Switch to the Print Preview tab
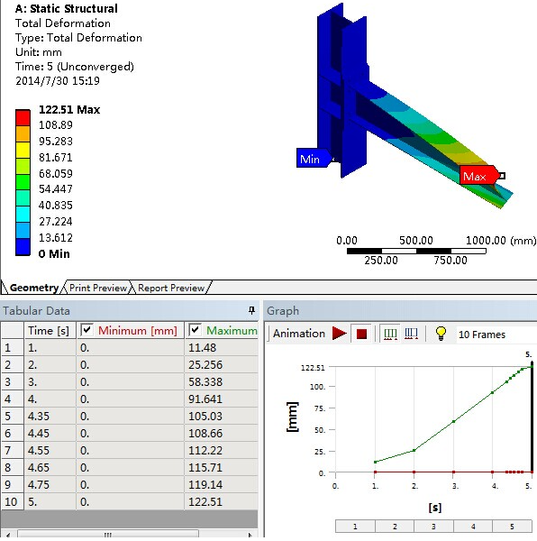 pos(98,288)
